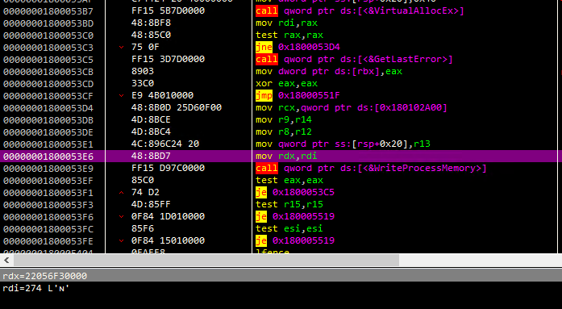This screenshot has height=309, width=562.
Task: Select the xor eax,eax instruction
Action: click(x=286, y=84)
